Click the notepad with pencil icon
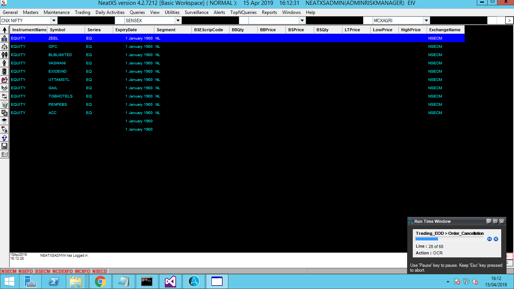The width and height of the screenshot is (514, 289). pyautogui.click(x=5, y=80)
